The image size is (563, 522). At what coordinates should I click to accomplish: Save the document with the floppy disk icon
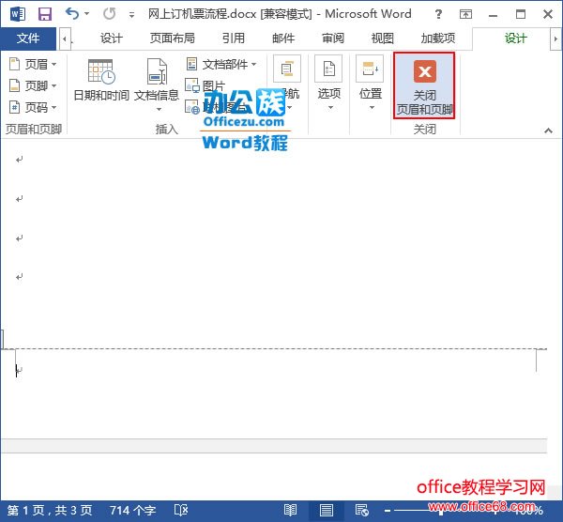[x=45, y=14]
